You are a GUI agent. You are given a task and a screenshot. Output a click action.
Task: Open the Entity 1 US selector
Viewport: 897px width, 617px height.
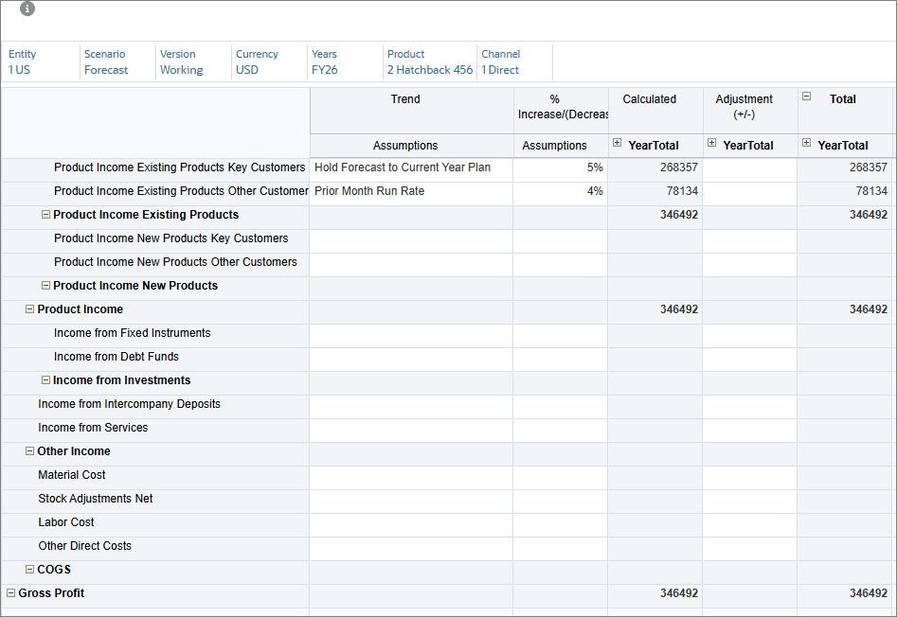(x=20, y=70)
